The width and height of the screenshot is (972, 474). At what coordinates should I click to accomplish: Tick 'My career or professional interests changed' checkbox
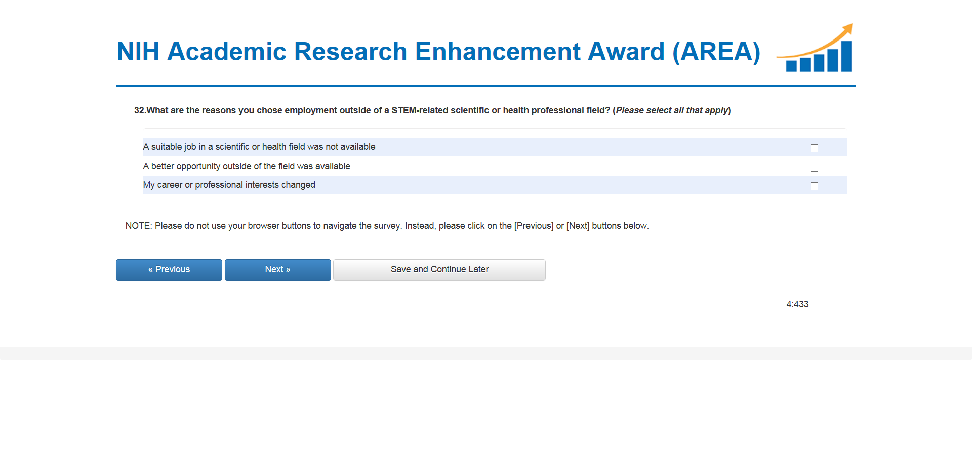tap(814, 186)
